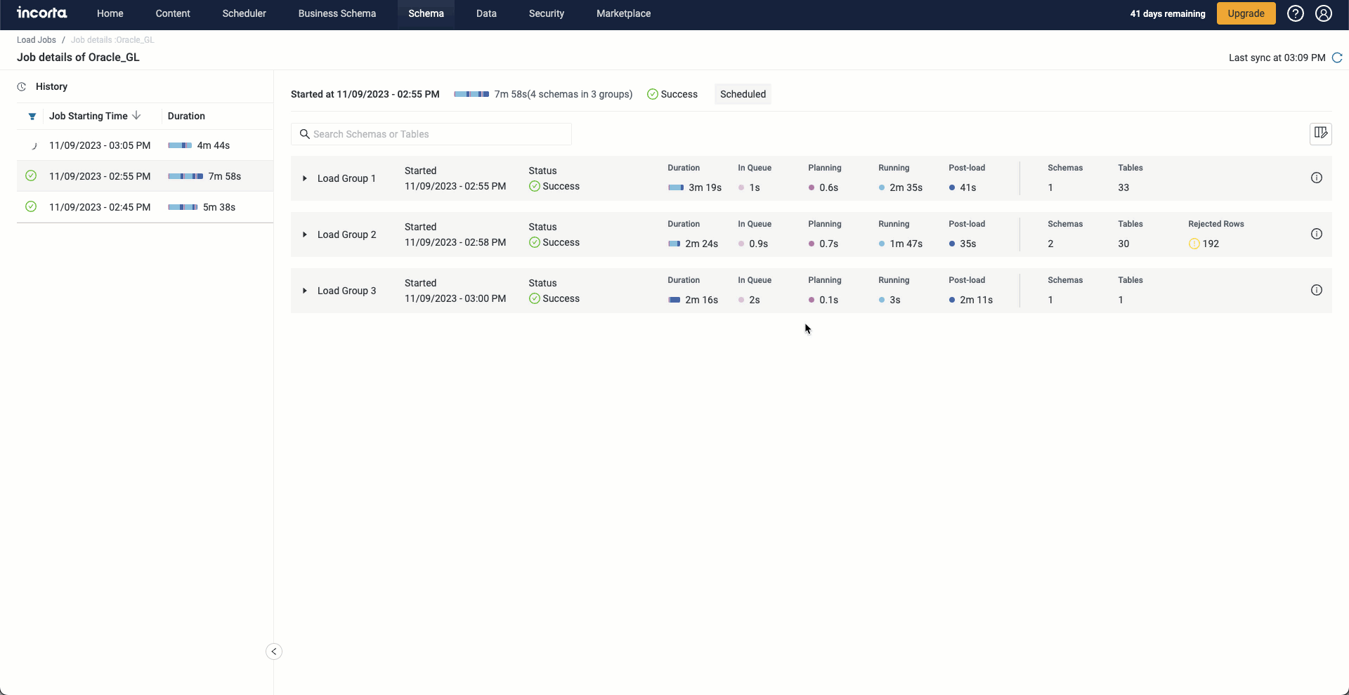1349x695 pixels.
Task: Select job started 11/09/2023 - 02:45 PM
Action: click(x=145, y=207)
